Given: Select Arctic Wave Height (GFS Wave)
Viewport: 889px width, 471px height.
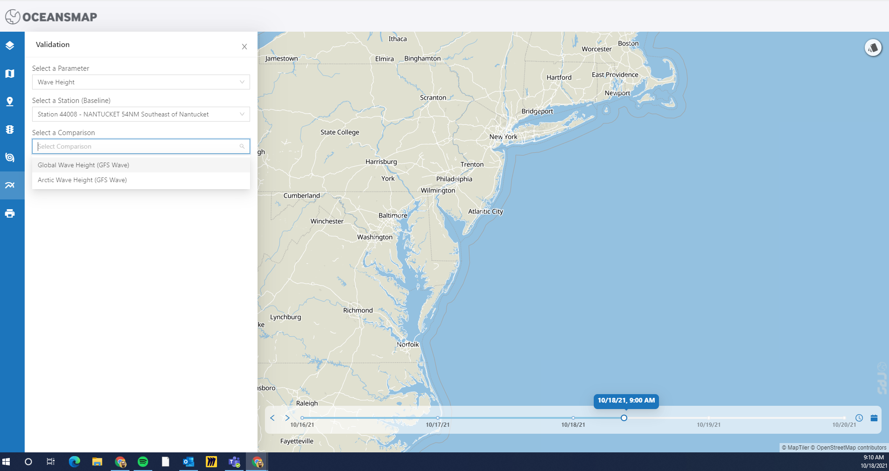Looking at the screenshot, I should [x=82, y=180].
